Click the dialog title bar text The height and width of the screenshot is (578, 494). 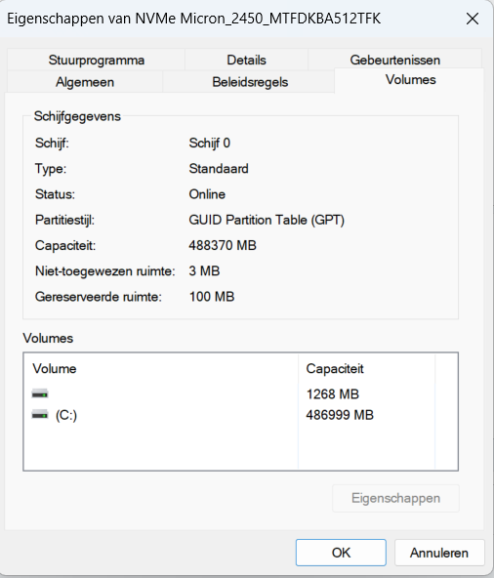click(x=194, y=19)
